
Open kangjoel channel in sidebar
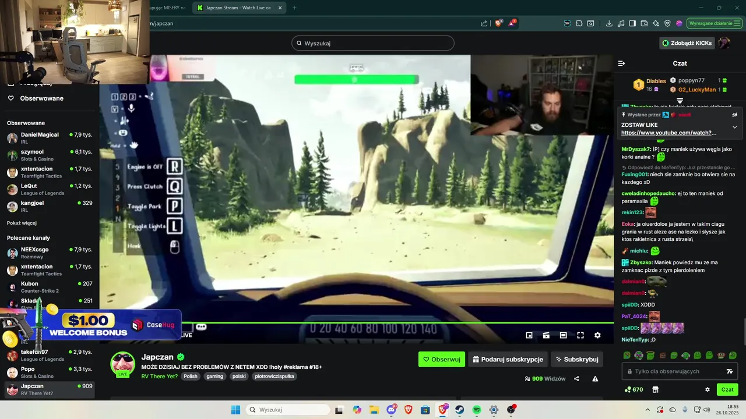[x=50, y=206]
